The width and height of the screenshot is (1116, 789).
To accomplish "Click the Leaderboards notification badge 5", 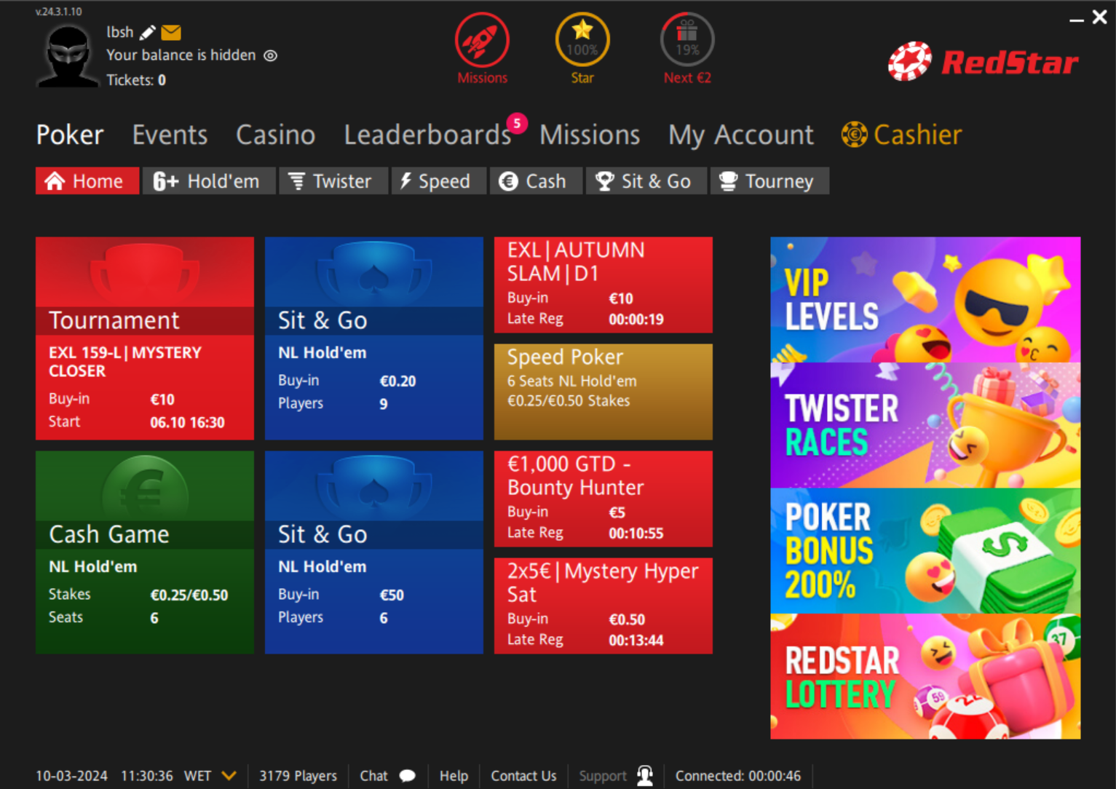I will tap(517, 123).
